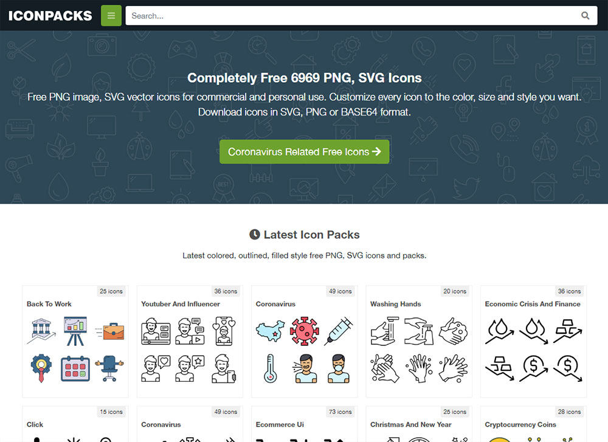Viewport: 608px width, 442px height.
Task: Select the oil drop rising arrow icon
Action: pos(499,331)
